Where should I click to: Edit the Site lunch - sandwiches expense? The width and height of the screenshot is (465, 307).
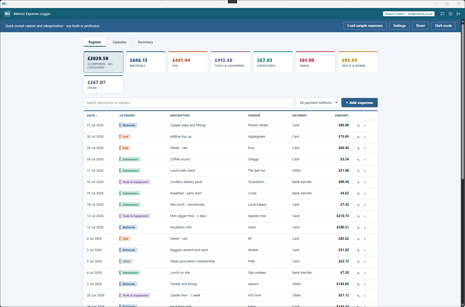point(358,205)
